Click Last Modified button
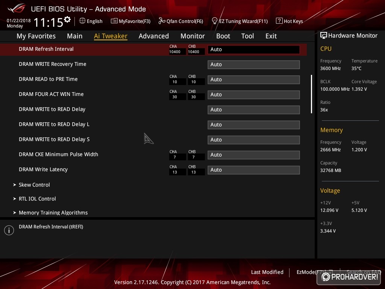The height and width of the screenshot is (289, 385). [x=267, y=272]
